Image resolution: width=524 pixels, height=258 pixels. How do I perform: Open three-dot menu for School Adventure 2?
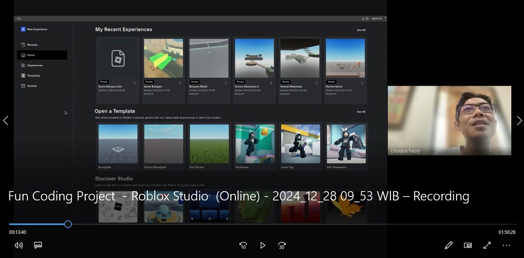pos(271,83)
